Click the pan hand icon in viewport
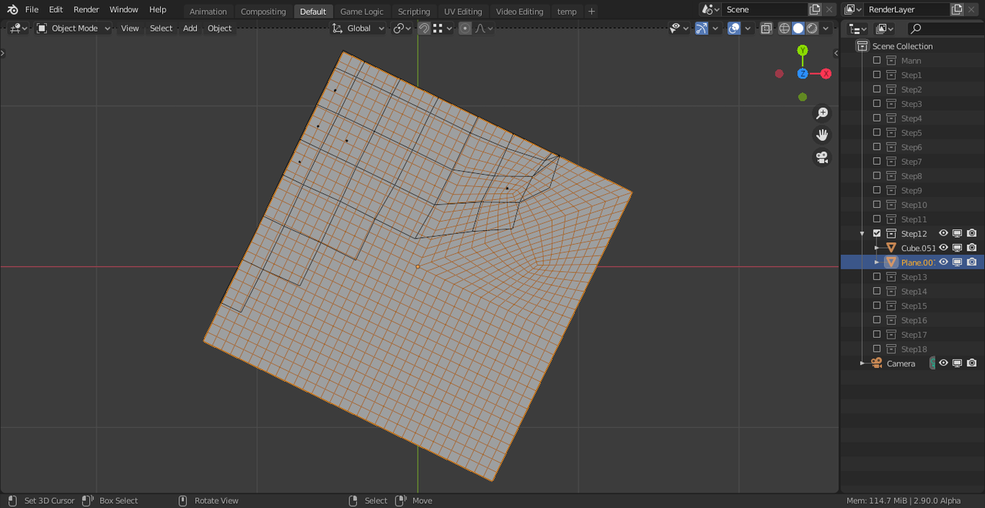 pyautogui.click(x=822, y=135)
